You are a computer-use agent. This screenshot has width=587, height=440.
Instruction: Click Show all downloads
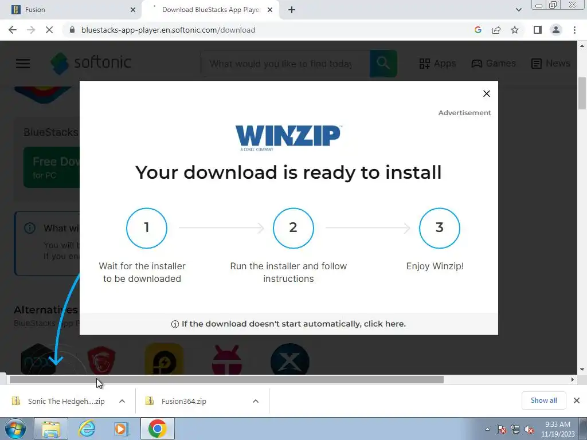(543, 400)
